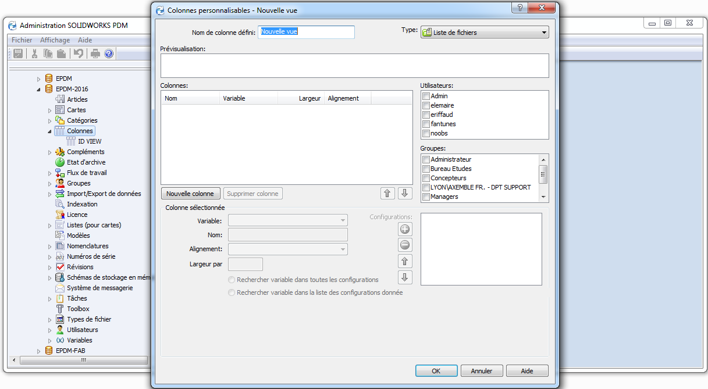Image resolution: width=708 pixels, height=389 pixels.
Task: Collapse the EPDM-2016 vault node
Action: (39, 90)
